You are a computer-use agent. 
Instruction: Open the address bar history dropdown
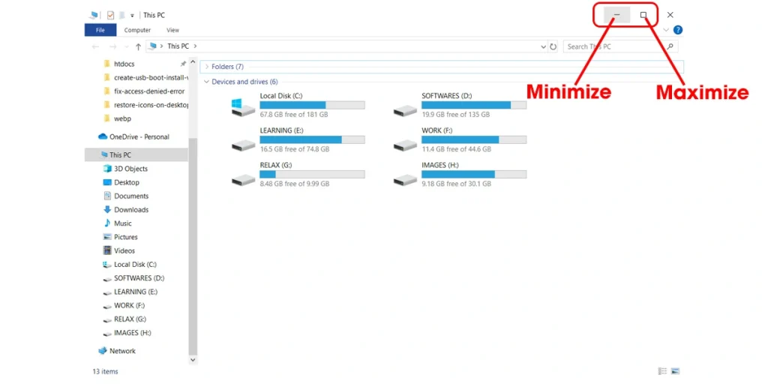pyautogui.click(x=544, y=46)
